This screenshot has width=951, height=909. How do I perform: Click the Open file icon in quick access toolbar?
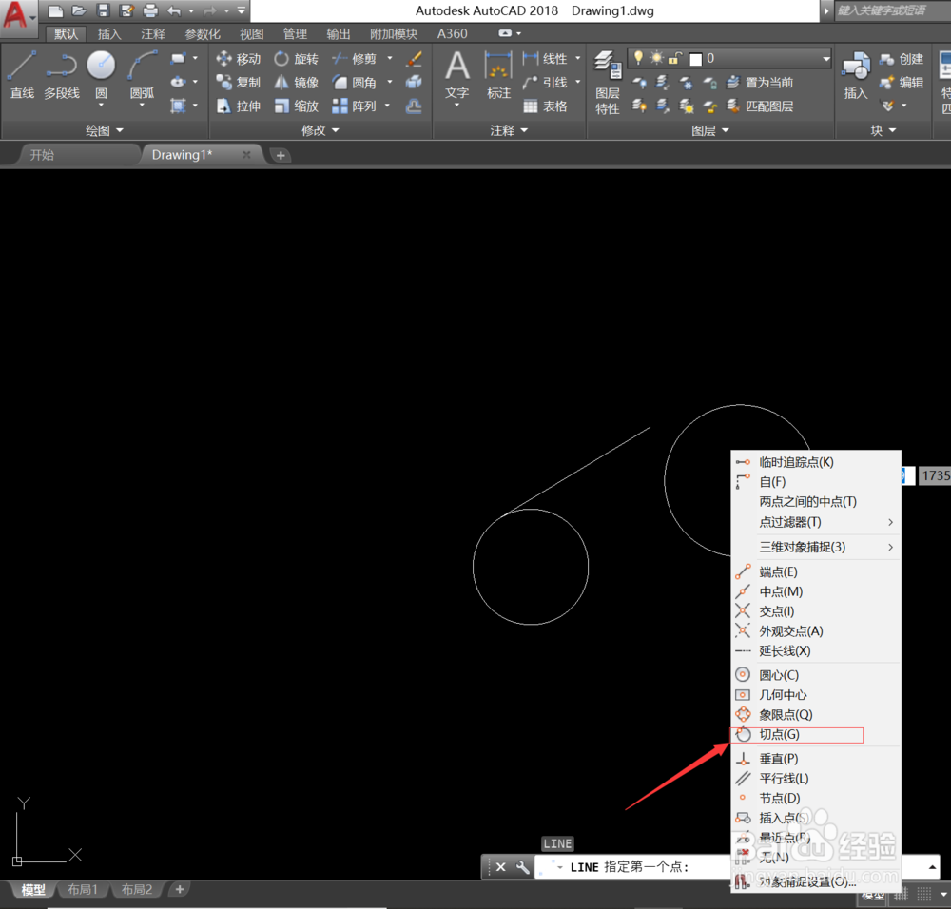tap(79, 10)
